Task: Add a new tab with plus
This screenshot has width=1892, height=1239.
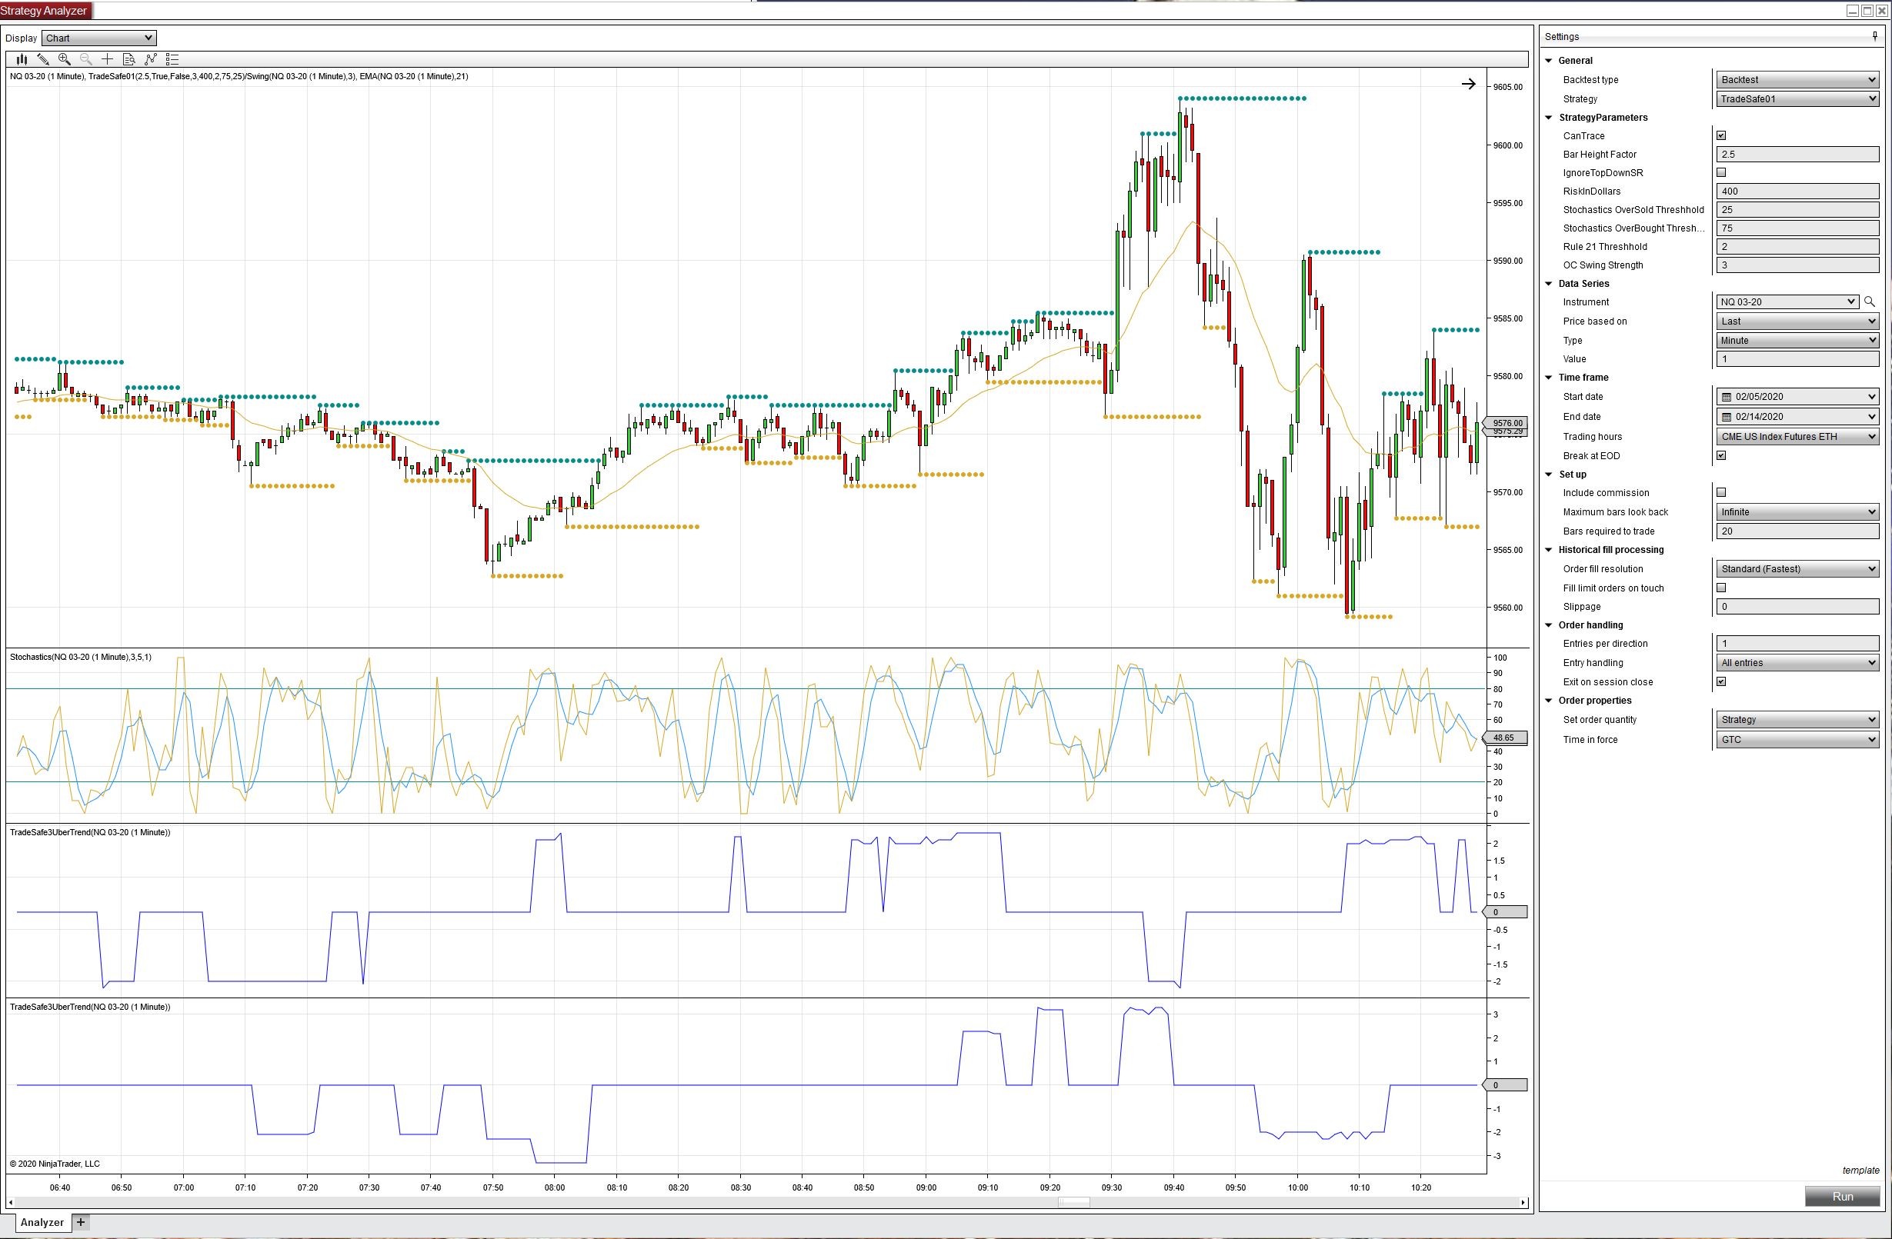Action: click(x=80, y=1221)
